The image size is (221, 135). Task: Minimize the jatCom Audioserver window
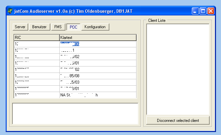[x=196, y=11]
